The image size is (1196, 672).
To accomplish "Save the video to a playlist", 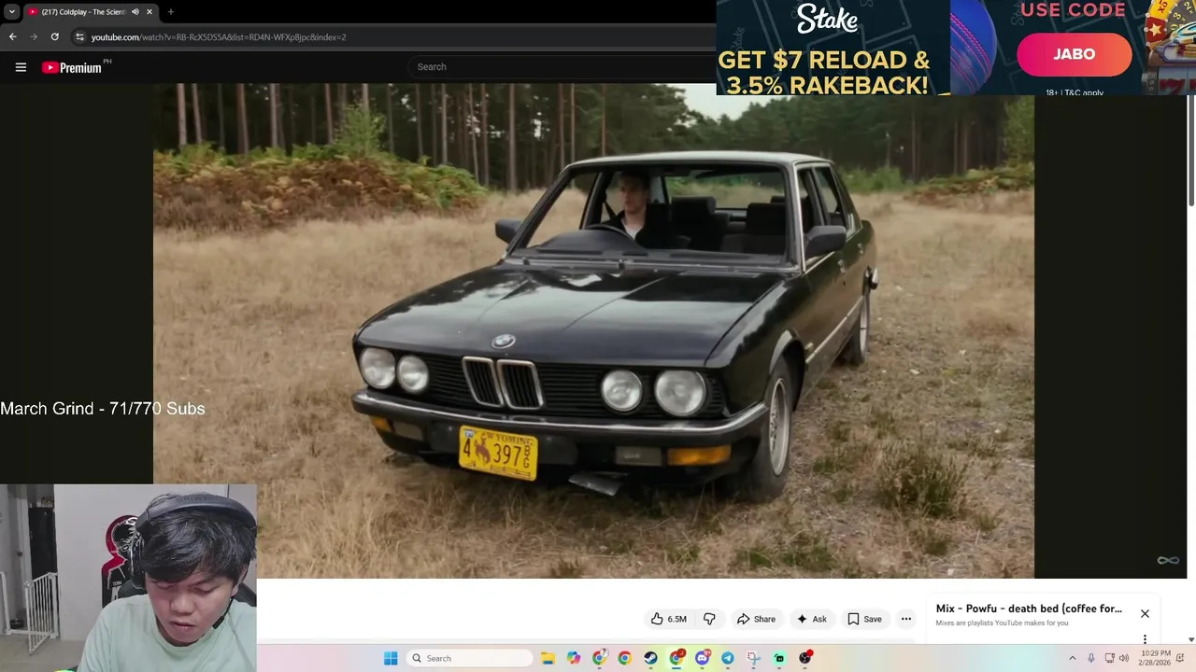I will coord(864,619).
